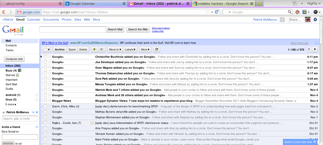Screen dimensions: 323x145
Task: Check the Anis Fnayou message checkbox
Action: click(45, 128)
